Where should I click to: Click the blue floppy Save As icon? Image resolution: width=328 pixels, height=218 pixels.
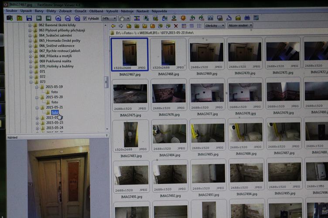coord(29,18)
